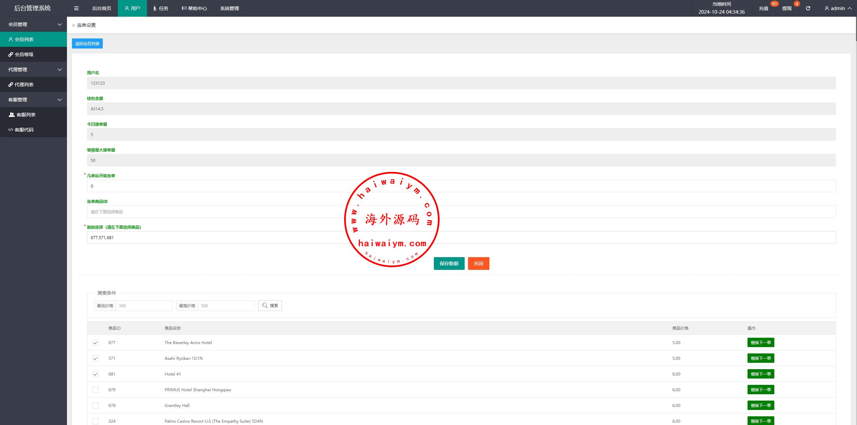Open 客服代码 in sidebar
Image resolution: width=857 pixels, height=425 pixels.
[x=24, y=130]
